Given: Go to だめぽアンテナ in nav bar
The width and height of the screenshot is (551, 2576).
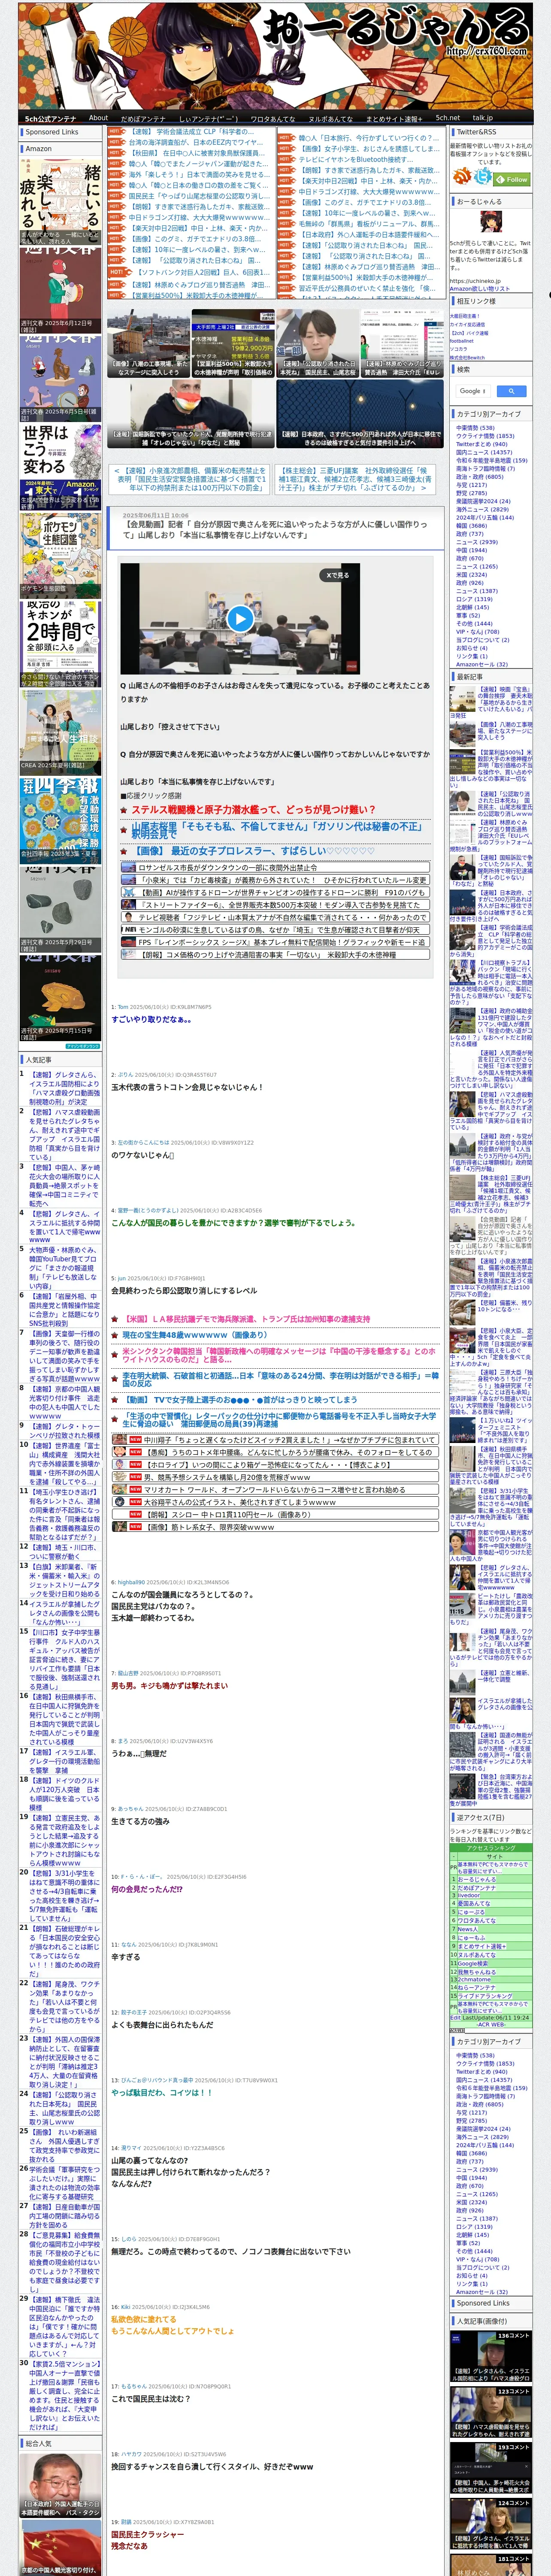Looking at the screenshot, I should click(x=143, y=118).
